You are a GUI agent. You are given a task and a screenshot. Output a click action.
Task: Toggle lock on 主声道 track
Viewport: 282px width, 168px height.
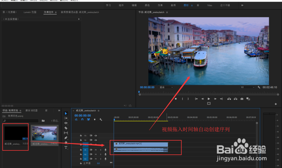[x=81, y=163]
